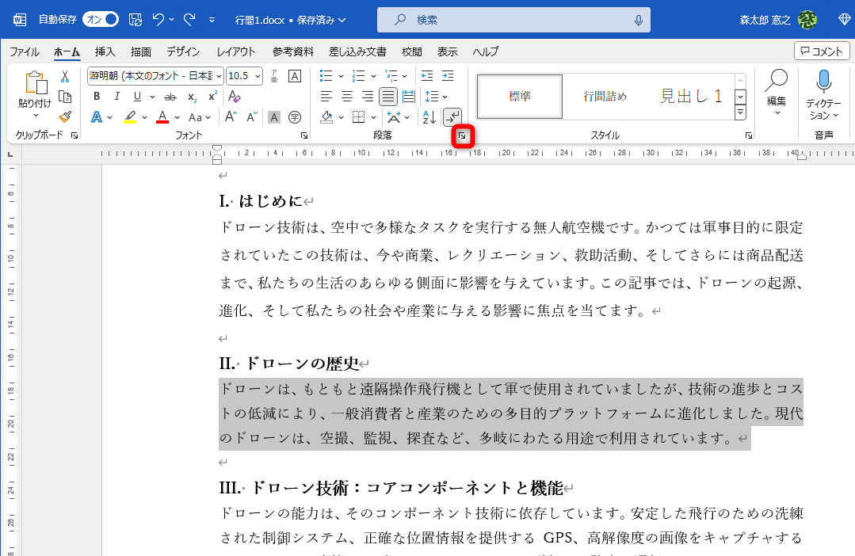Click the Cut (scissors) icon
Viewport: 855px width, 556px height.
click(x=64, y=76)
